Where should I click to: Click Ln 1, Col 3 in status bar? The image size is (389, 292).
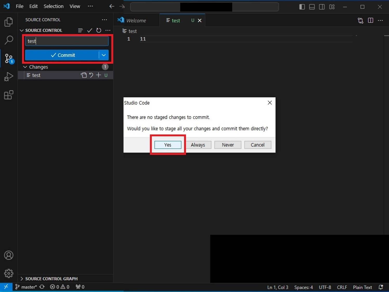coord(278,287)
